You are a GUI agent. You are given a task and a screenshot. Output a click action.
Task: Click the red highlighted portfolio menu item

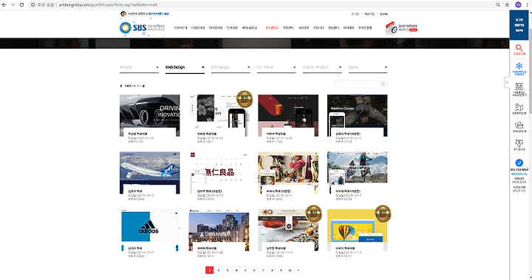(272, 28)
